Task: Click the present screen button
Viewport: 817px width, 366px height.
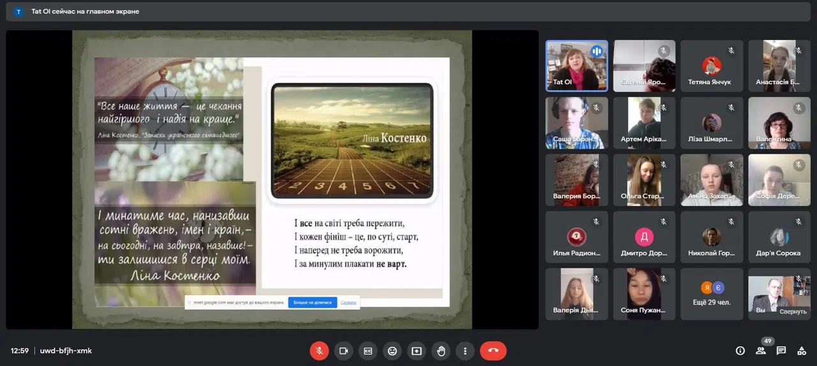Action: 416,351
